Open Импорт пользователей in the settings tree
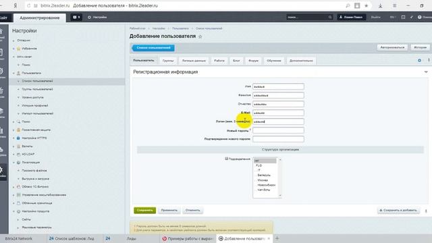 pyautogui.click(x=38, y=113)
